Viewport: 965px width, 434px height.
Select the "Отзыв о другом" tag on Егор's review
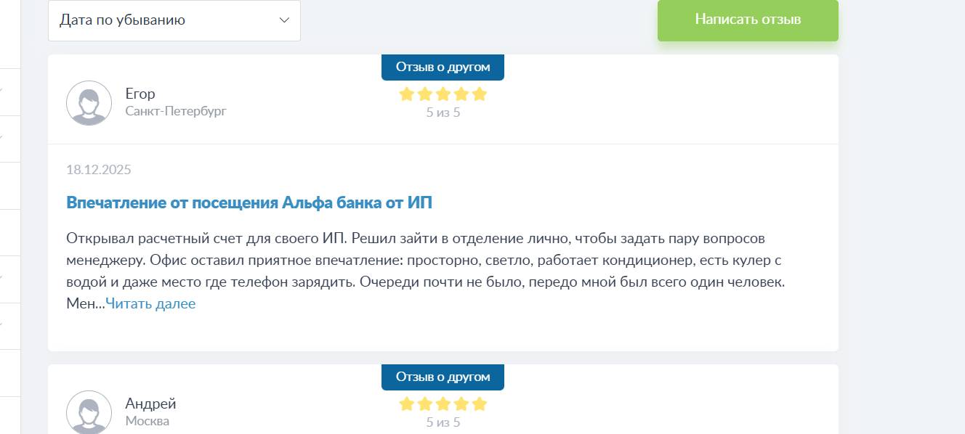[443, 67]
